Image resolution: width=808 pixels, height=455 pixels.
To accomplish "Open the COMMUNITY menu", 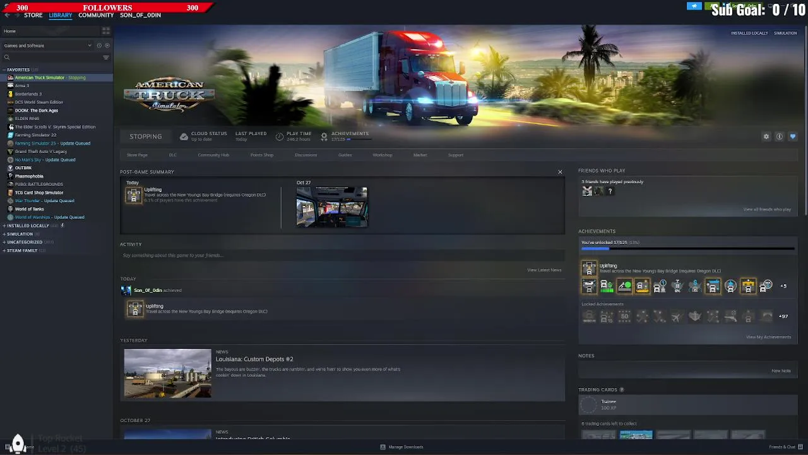I will pyautogui.click(x=96, y=15).
